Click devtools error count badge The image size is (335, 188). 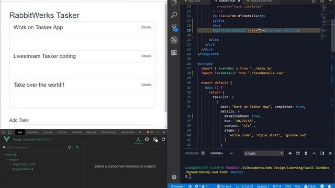(x=150, y=132)
